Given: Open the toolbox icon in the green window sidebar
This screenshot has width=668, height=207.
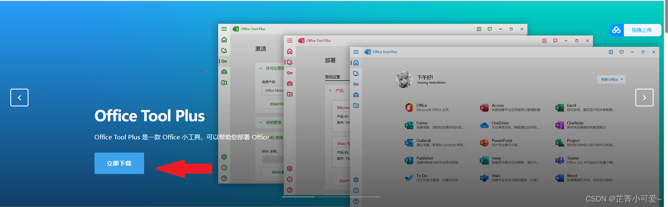Looking at the screenshot, I should [x=224, y=72].
